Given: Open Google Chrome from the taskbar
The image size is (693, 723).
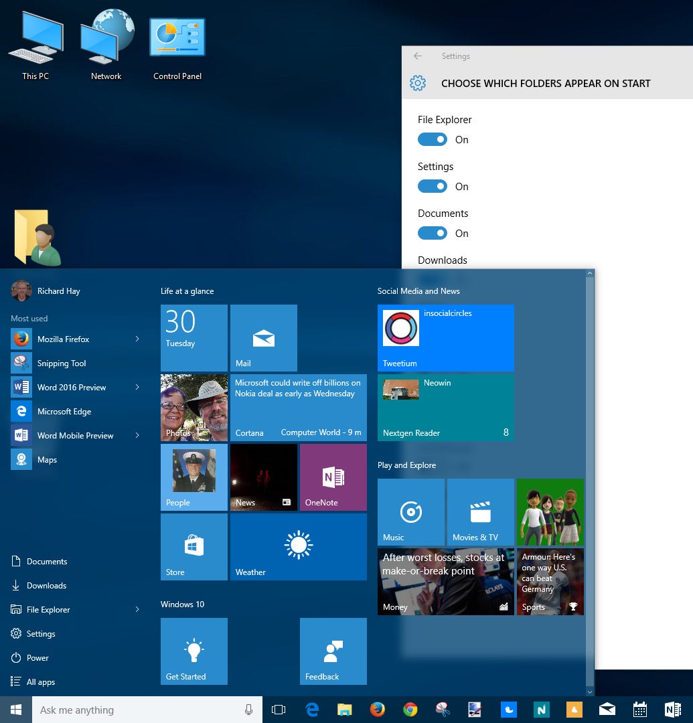Looking at the screenshot, I should tap(410, 710).
